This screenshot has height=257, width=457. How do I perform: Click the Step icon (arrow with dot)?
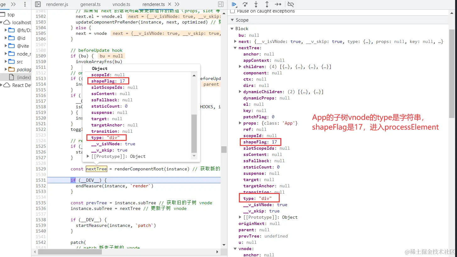pos(278,4)
